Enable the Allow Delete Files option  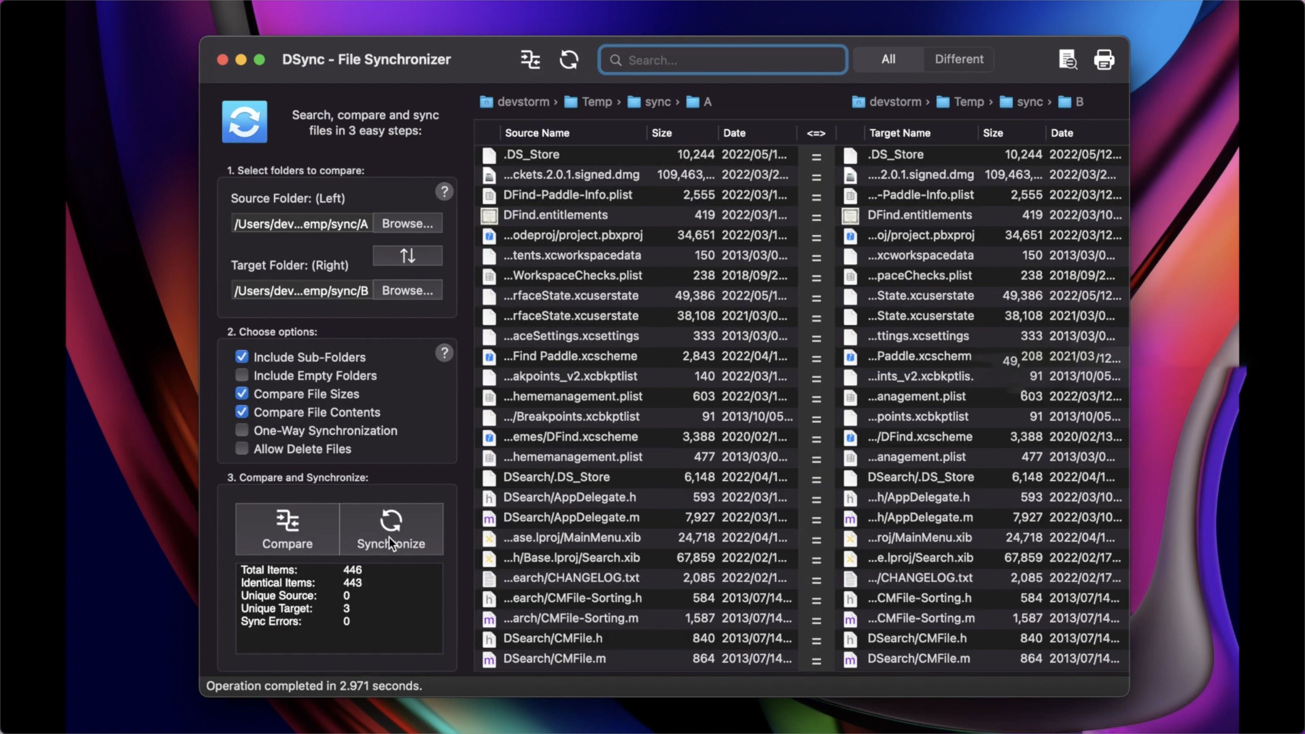[x=242, y=448]
